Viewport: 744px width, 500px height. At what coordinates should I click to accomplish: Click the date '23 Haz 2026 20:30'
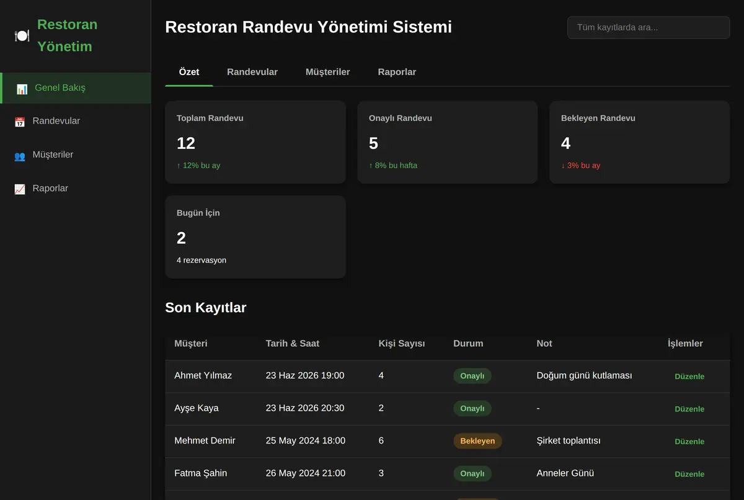pos(305,408)
